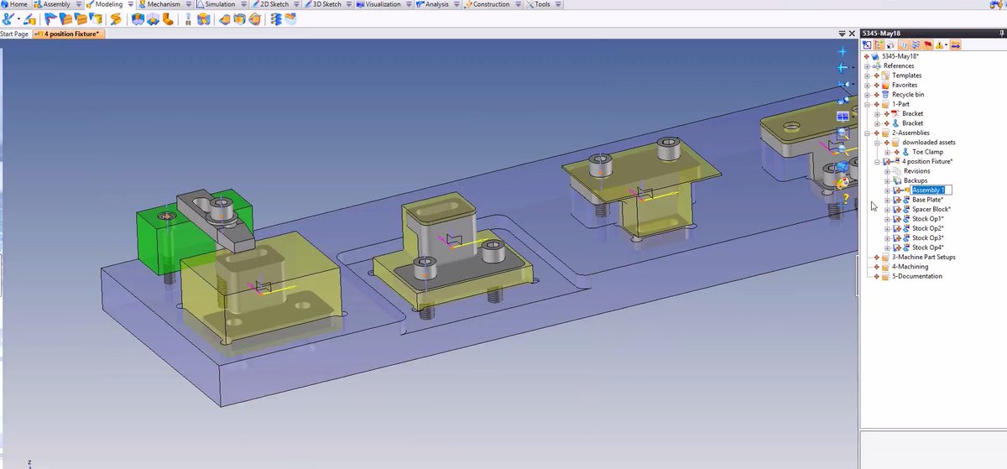Open the viewport tab list dropdown arrow

coord(842,34)
